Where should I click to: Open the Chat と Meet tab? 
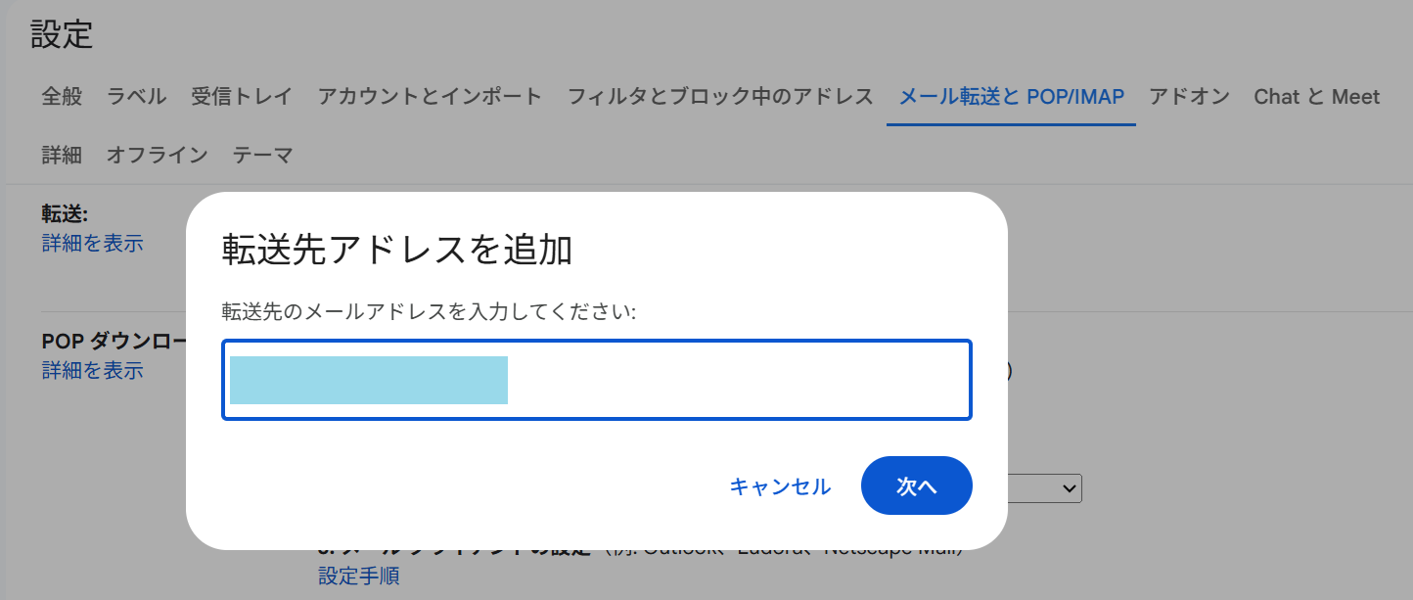click(1316, 96)
